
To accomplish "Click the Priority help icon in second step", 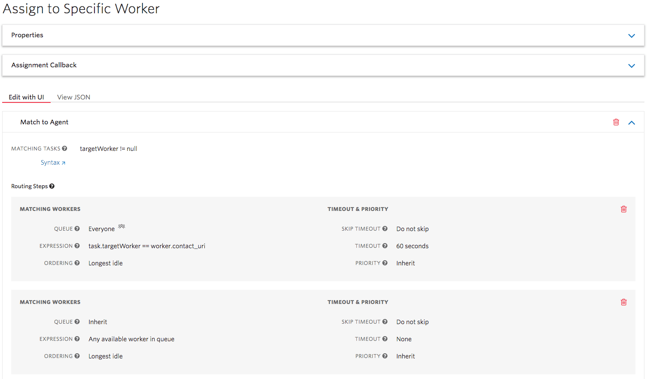I will click(385, 356).
